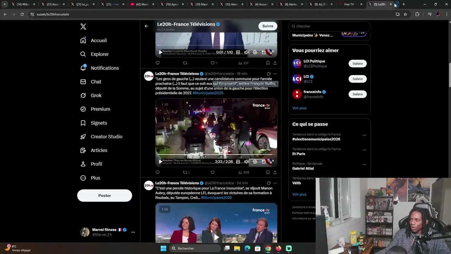Screen dimensions: 451x254
Task: Share the 237-views post
Action: [x=275, y=63]
